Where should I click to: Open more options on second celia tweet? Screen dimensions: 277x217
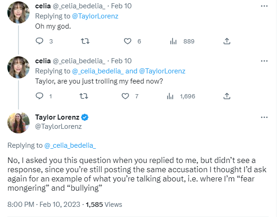coord(264,61)
